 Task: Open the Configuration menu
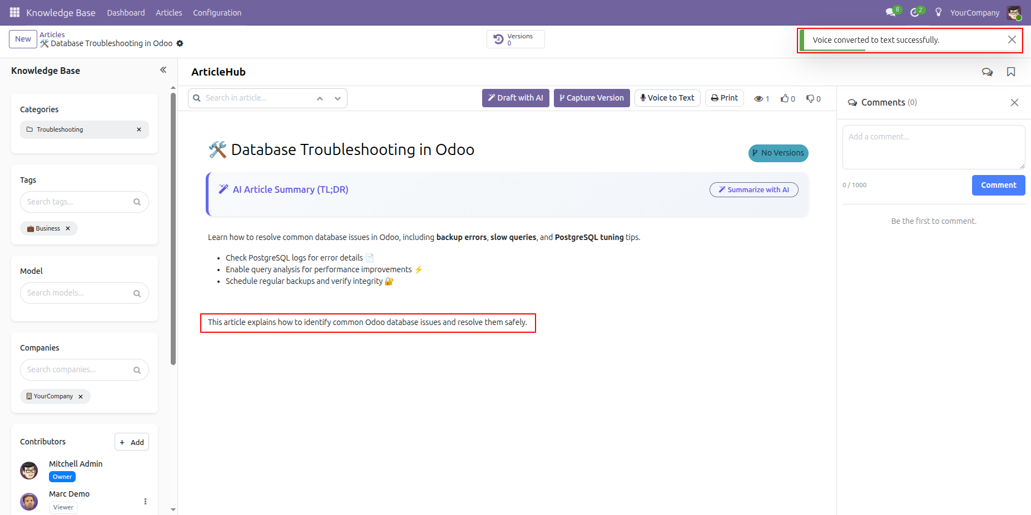pyautogui.click(x=217, y=12)
